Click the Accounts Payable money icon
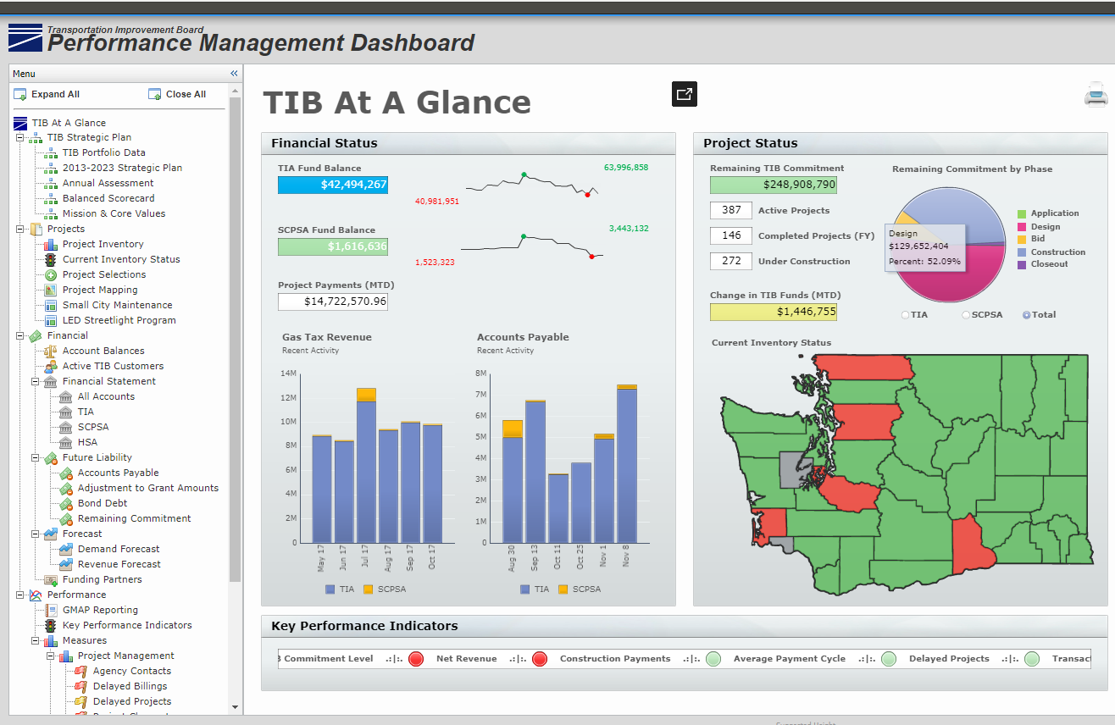Image resolution: width=1115 pixels, height=725 pixels. coord(66,473)
